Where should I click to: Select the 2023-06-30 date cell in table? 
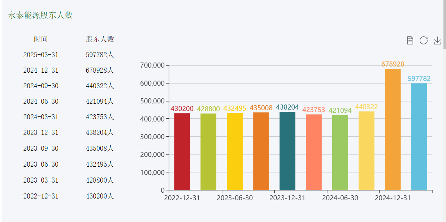[x=41, y=164]
